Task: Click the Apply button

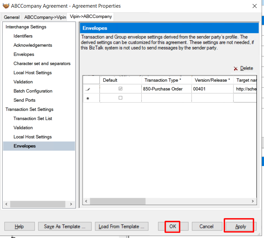Action: tap(241, 226)
